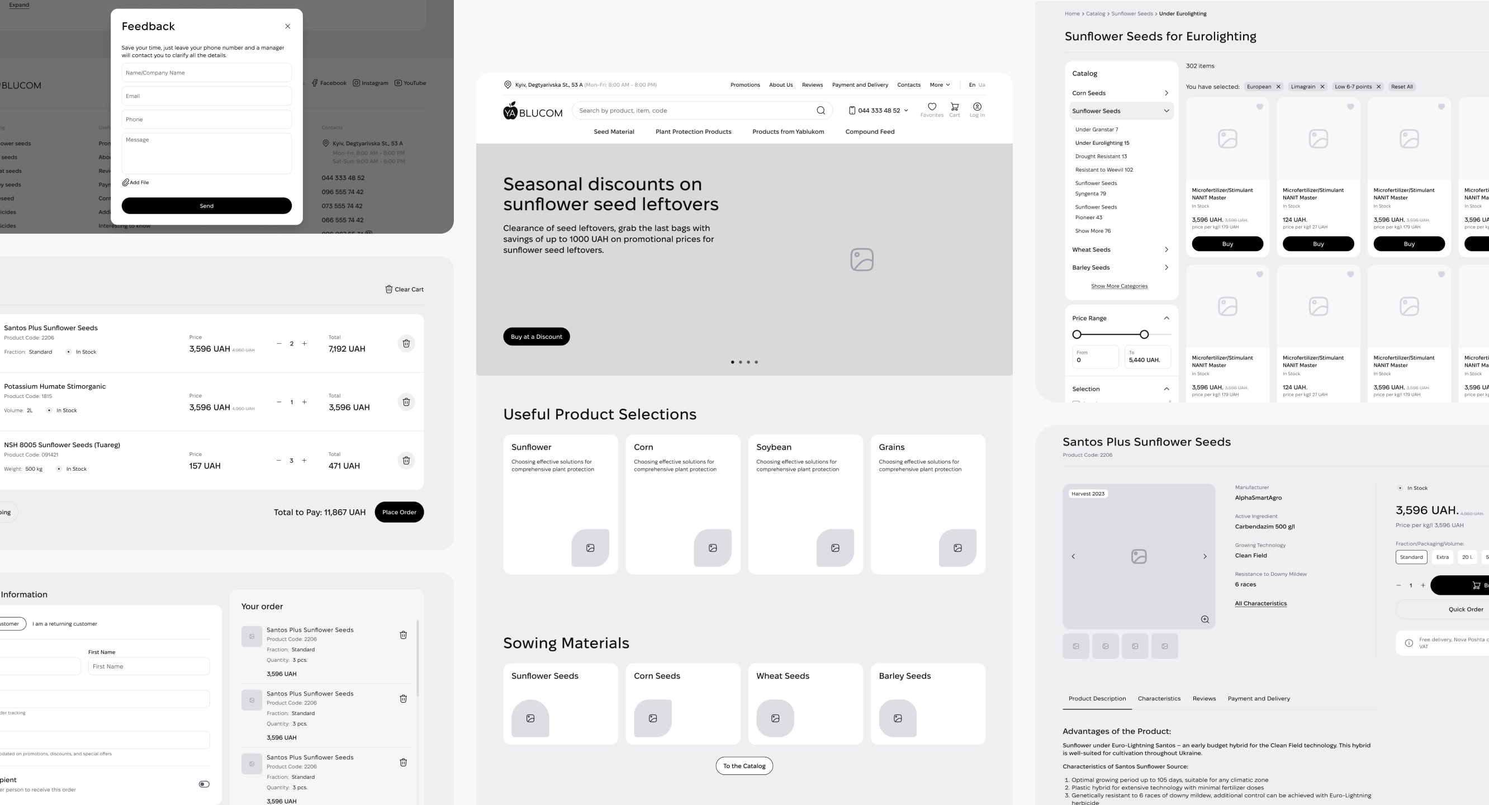
Task: Expand the Corn Seeds catalog category
Action: [x=1166, y=93]
